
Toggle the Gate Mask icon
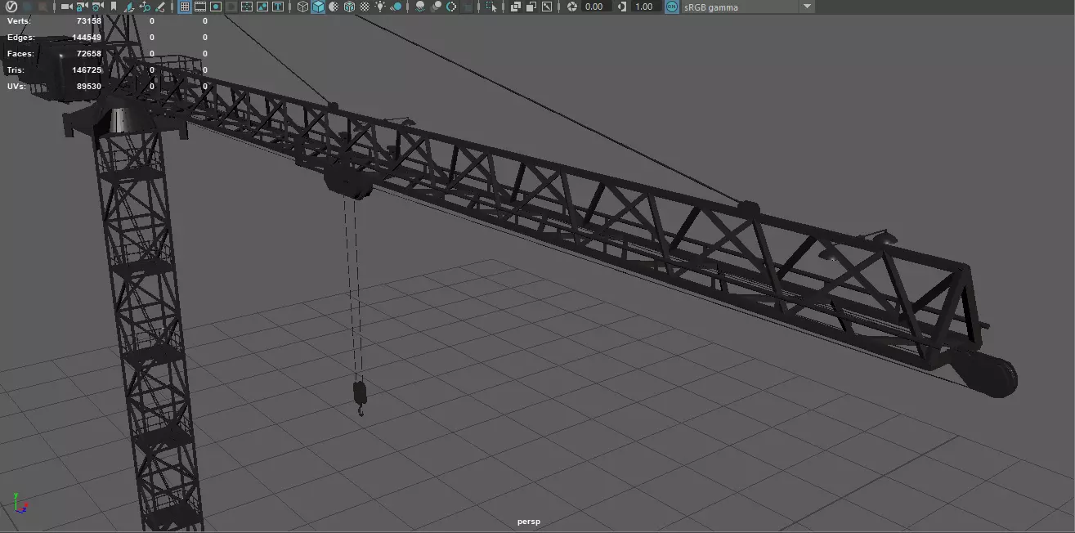coord(231,7)
